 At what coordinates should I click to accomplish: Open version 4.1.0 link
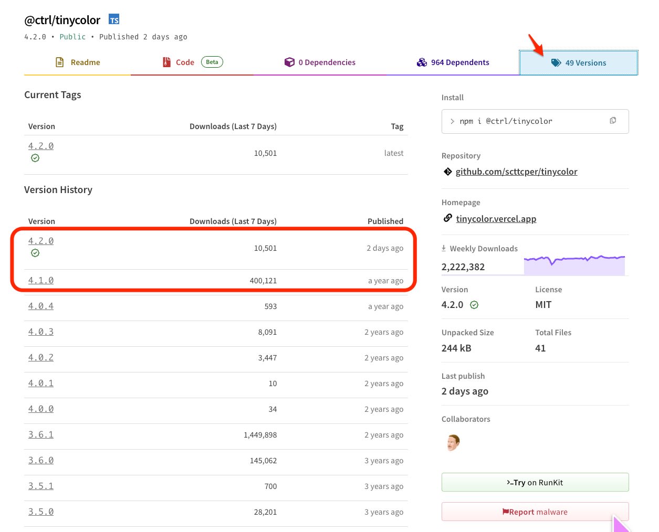(41, 280)
